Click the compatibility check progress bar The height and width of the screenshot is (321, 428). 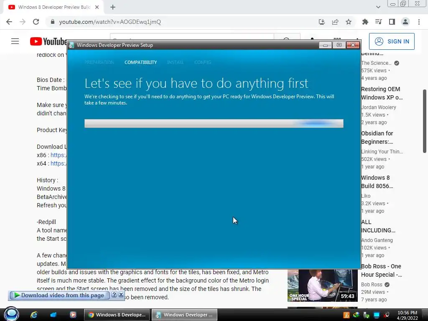[214, 123]
